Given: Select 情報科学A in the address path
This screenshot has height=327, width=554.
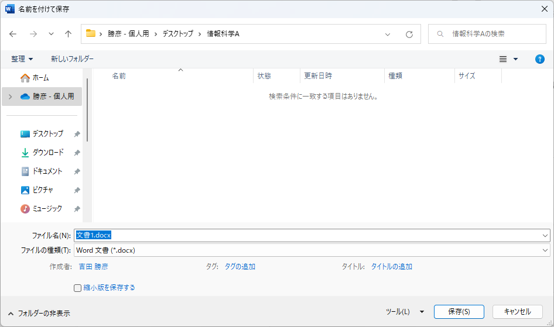Looking at the screenshot, I should [x=223, y=34].
